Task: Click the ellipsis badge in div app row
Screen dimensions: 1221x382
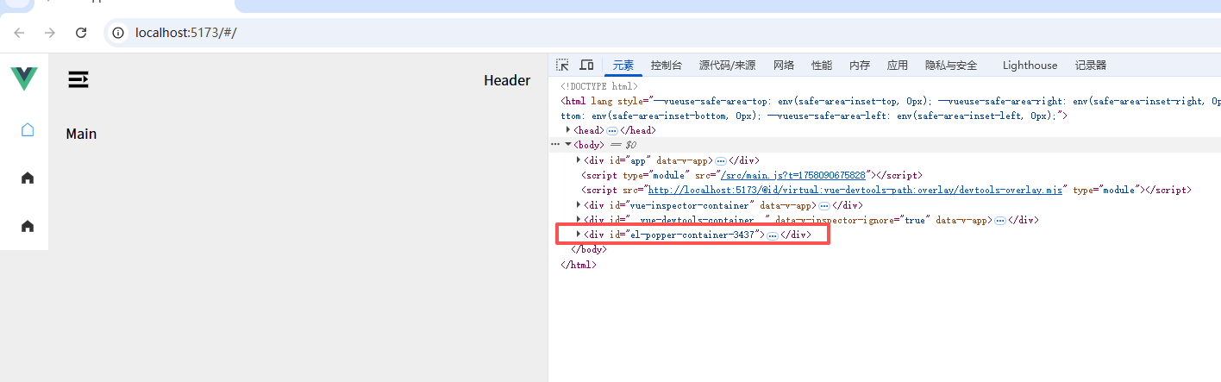Action: (721, 160)
